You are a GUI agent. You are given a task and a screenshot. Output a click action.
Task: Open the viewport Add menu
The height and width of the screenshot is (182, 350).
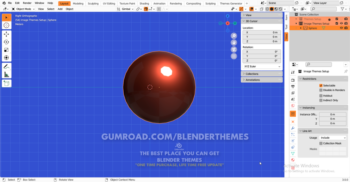(60, 9)
